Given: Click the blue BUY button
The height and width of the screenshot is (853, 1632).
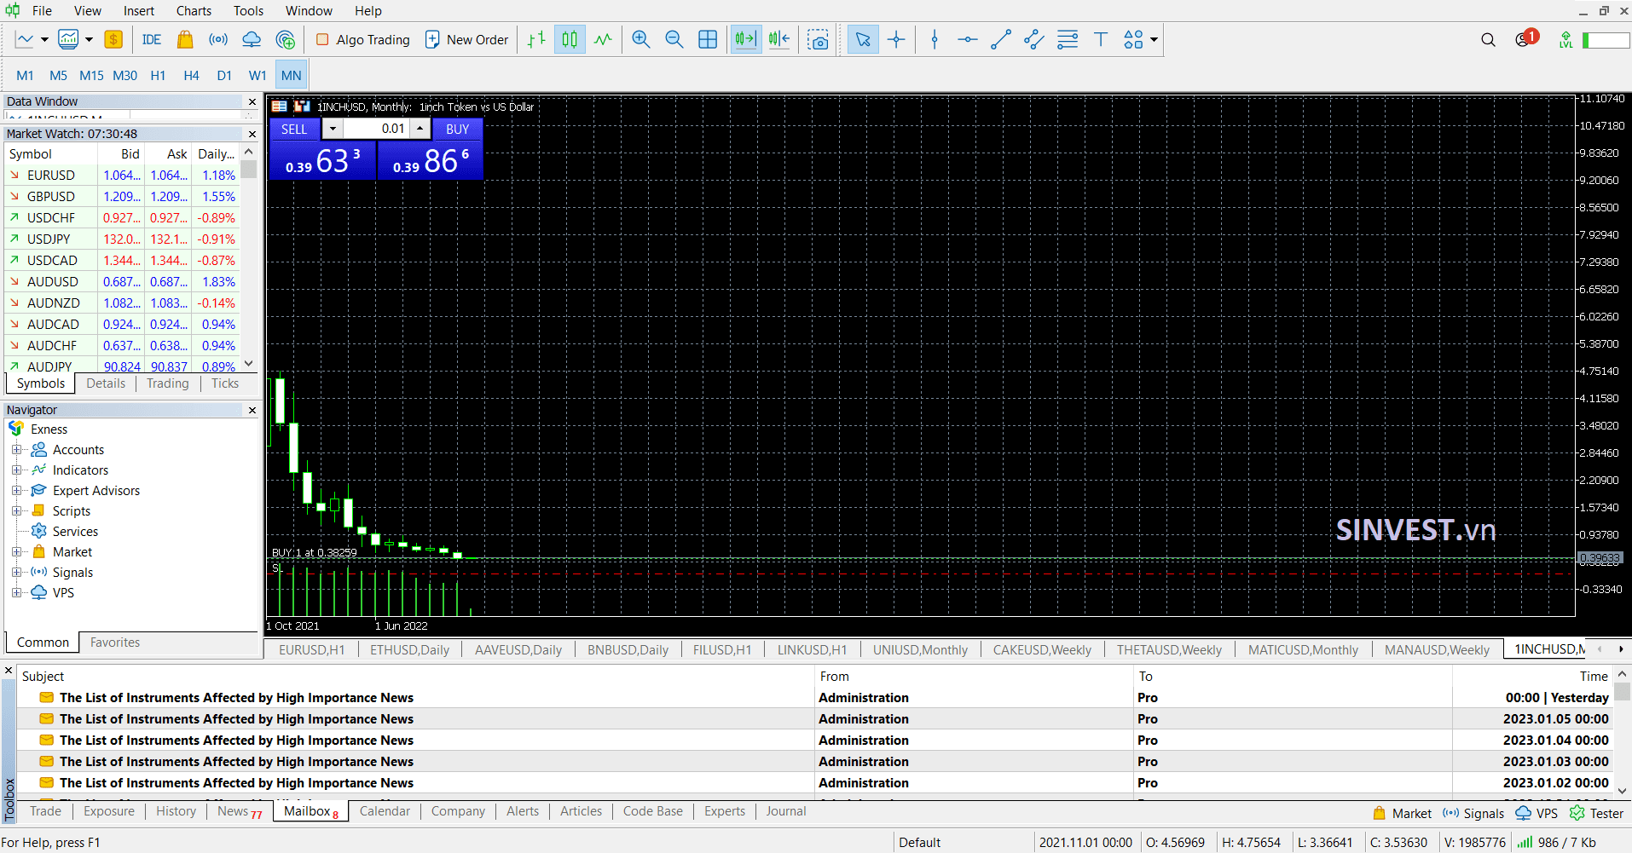Looking at the screenshot, I should 458,129.
